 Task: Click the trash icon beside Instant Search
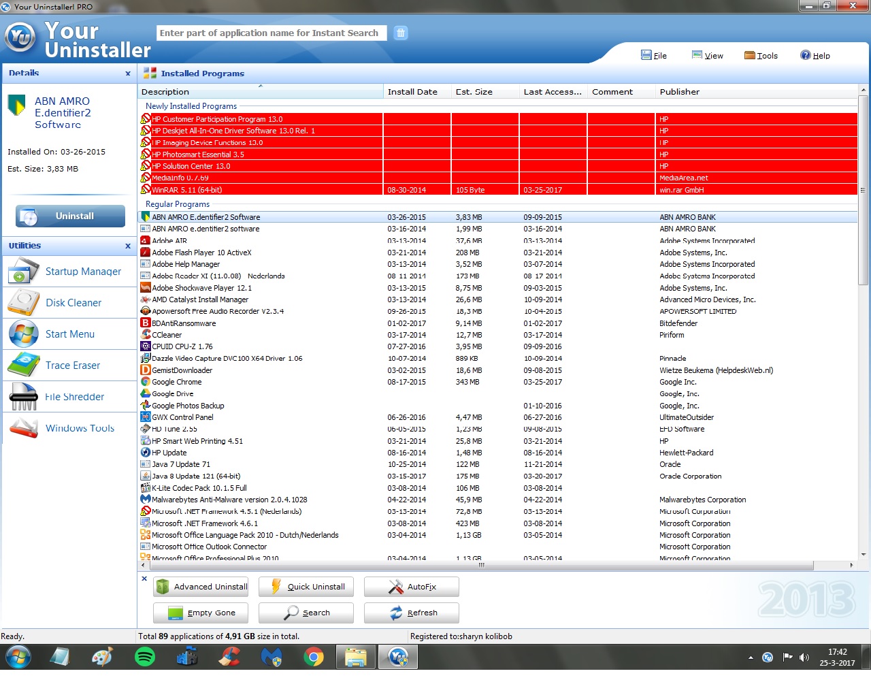401,33
